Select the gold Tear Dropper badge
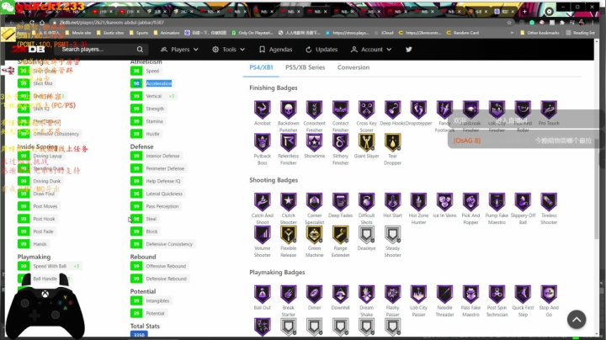Screen dimensions: 606x340 point(393,142)
